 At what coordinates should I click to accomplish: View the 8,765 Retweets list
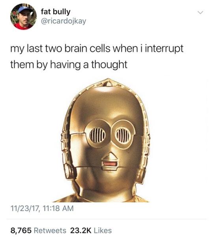click(38, 230)
